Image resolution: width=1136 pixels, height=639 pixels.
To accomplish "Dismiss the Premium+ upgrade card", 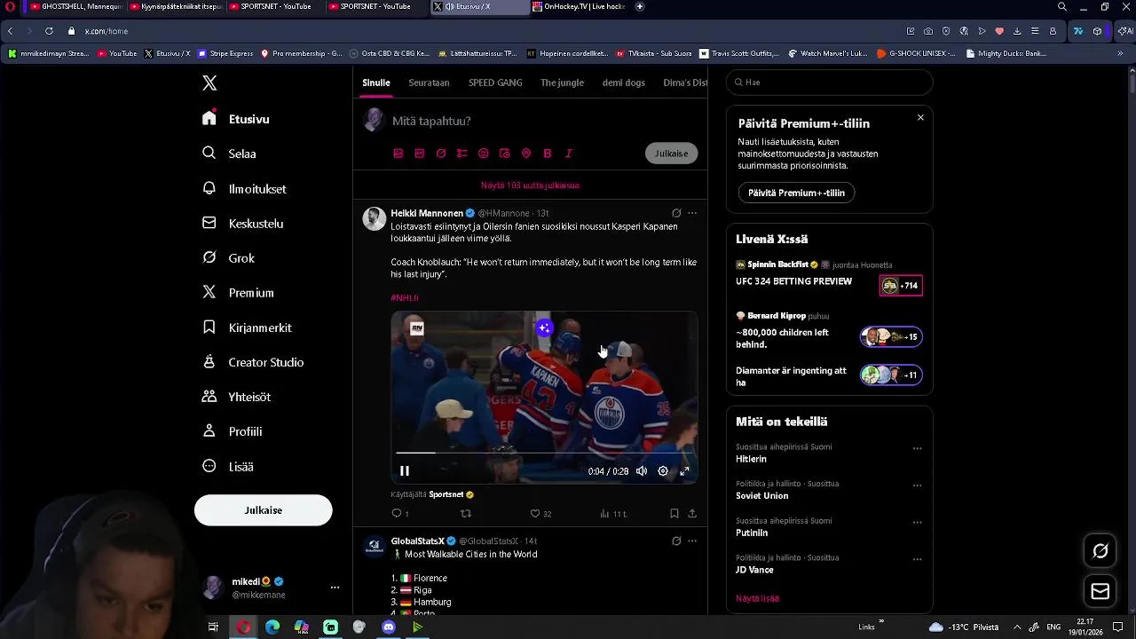I will click(920, 117).
